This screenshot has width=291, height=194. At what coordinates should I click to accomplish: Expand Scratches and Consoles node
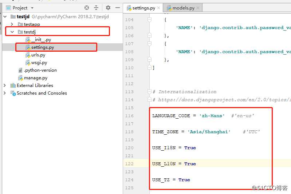point(5,93)
